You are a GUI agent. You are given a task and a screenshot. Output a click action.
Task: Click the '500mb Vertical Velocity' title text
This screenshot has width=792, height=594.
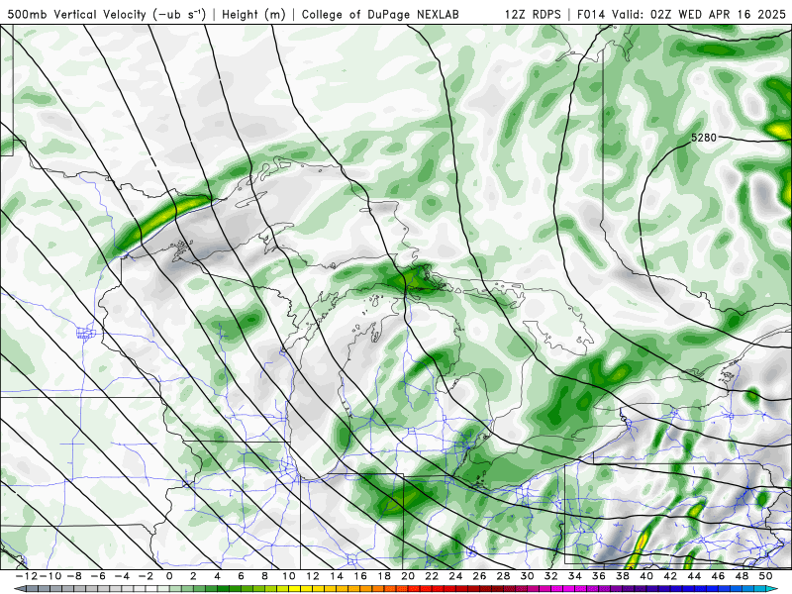tap(77, 14)
